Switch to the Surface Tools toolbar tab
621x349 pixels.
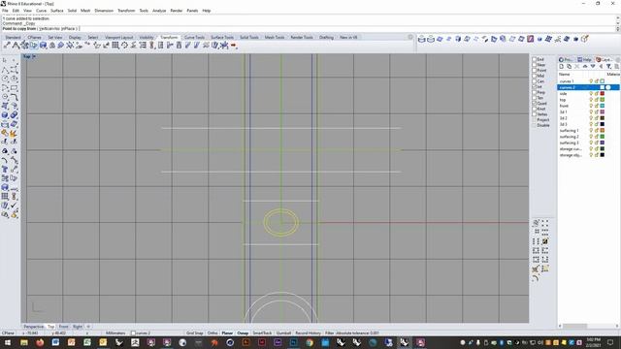pyautogui.click(x=222, y=37)
